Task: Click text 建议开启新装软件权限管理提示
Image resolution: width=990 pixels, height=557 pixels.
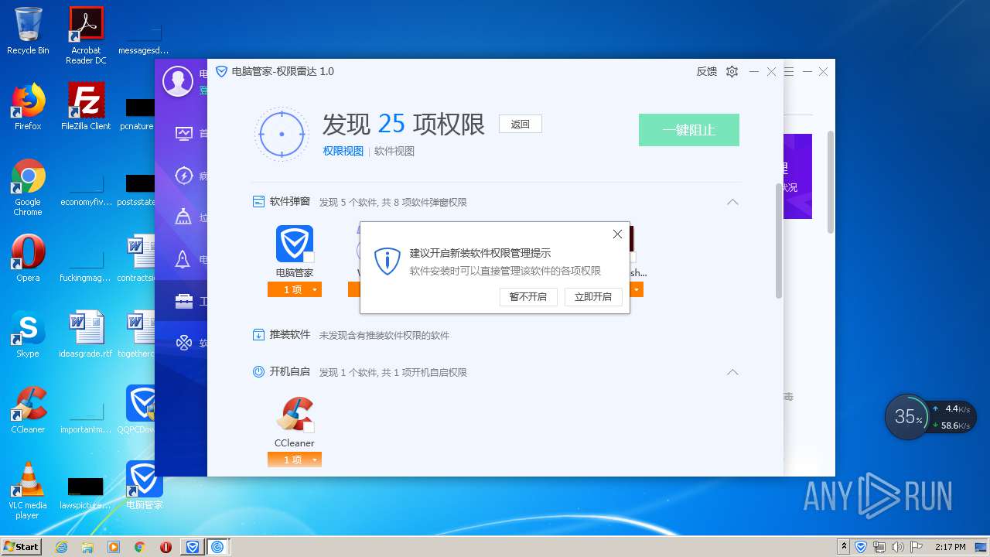Action: [x=480, y=253]
